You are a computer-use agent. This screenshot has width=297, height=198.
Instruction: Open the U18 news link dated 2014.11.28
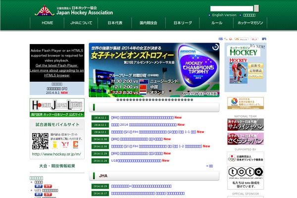pos(136,161)
